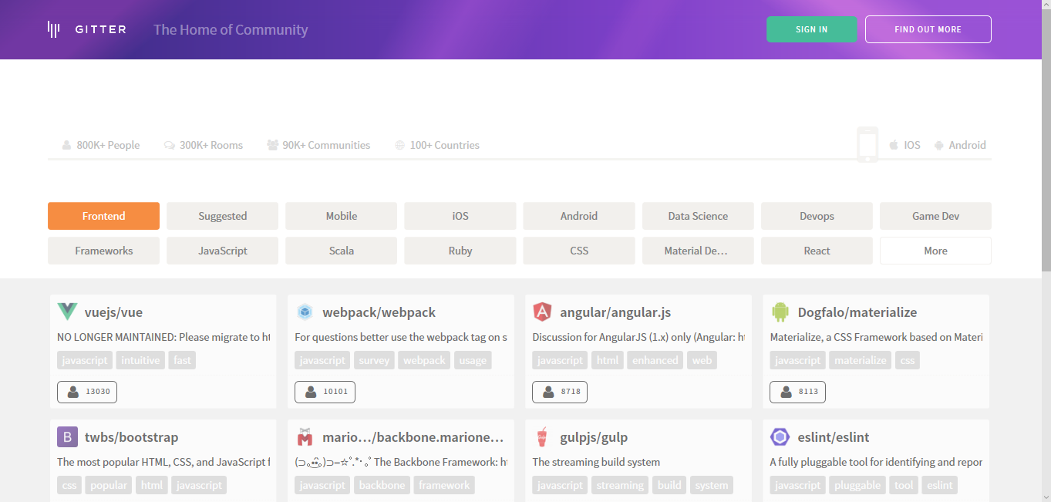The width and height of the screenshot is (1051, 502).
Task: Select the Material De… category
Action: pyautogui.click(x=698, y=251)
